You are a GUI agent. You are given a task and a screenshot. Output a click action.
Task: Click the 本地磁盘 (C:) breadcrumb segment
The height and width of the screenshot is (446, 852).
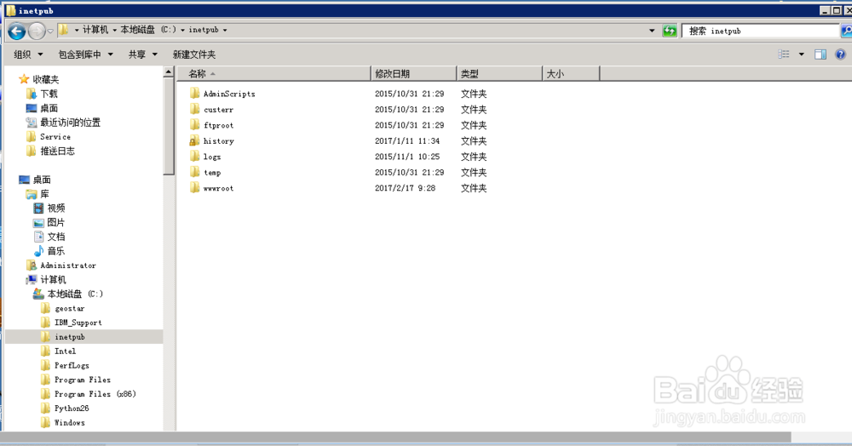coord(148,30)
